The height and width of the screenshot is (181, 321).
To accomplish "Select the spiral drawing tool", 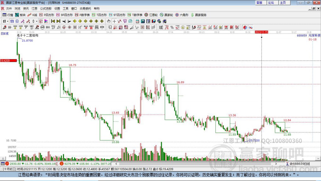I will pos(32,28).
